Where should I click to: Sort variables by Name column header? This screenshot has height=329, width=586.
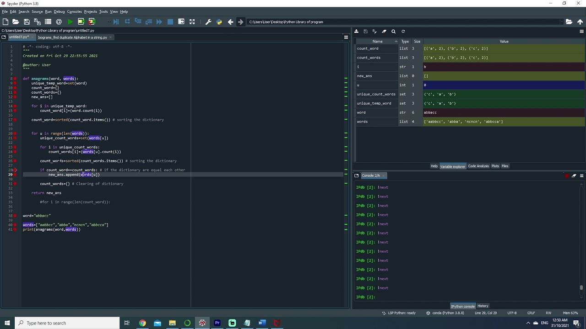pyautogui.click(x=377, y=42)
